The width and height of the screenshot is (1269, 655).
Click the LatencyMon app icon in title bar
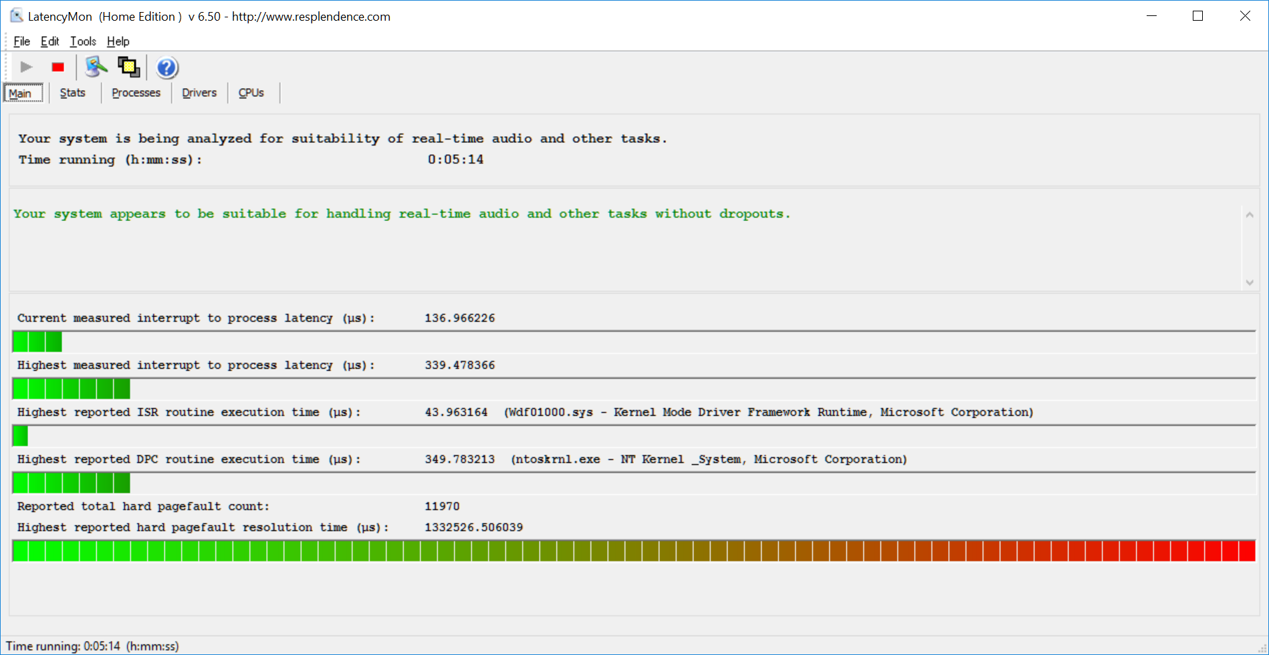coord(16,15)
